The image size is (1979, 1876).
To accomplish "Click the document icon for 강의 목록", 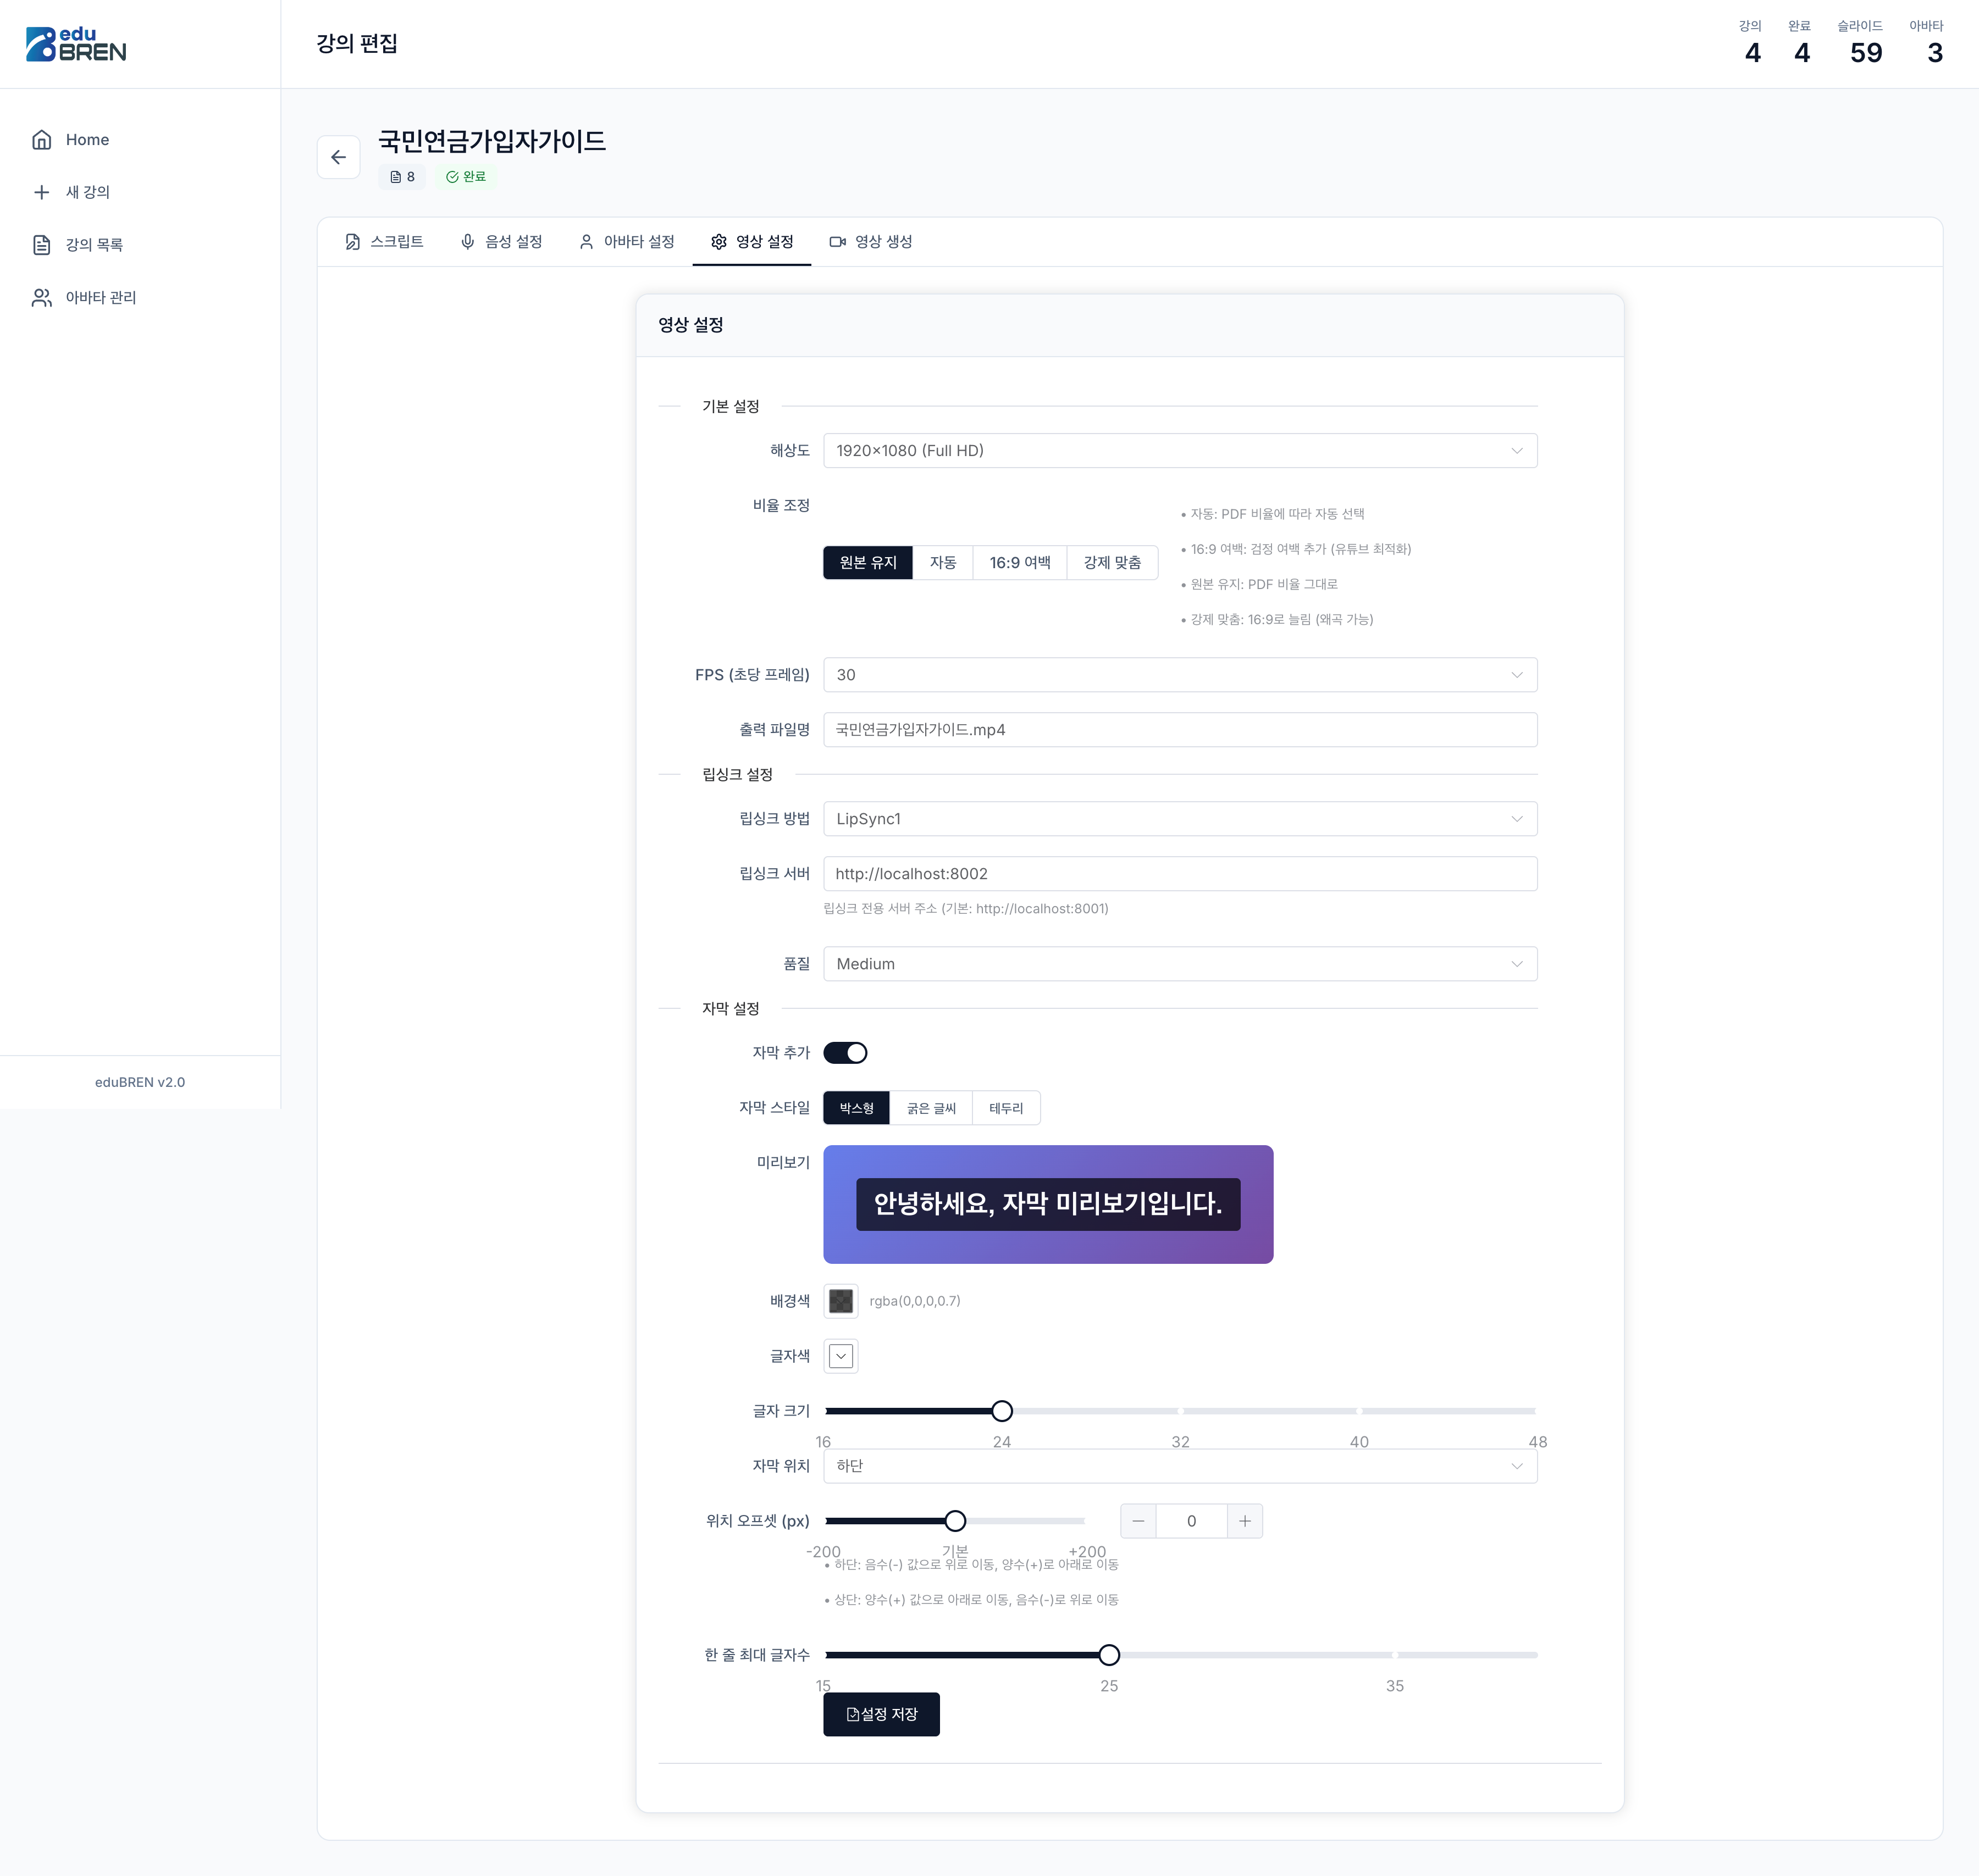I will tap(42, 245).
